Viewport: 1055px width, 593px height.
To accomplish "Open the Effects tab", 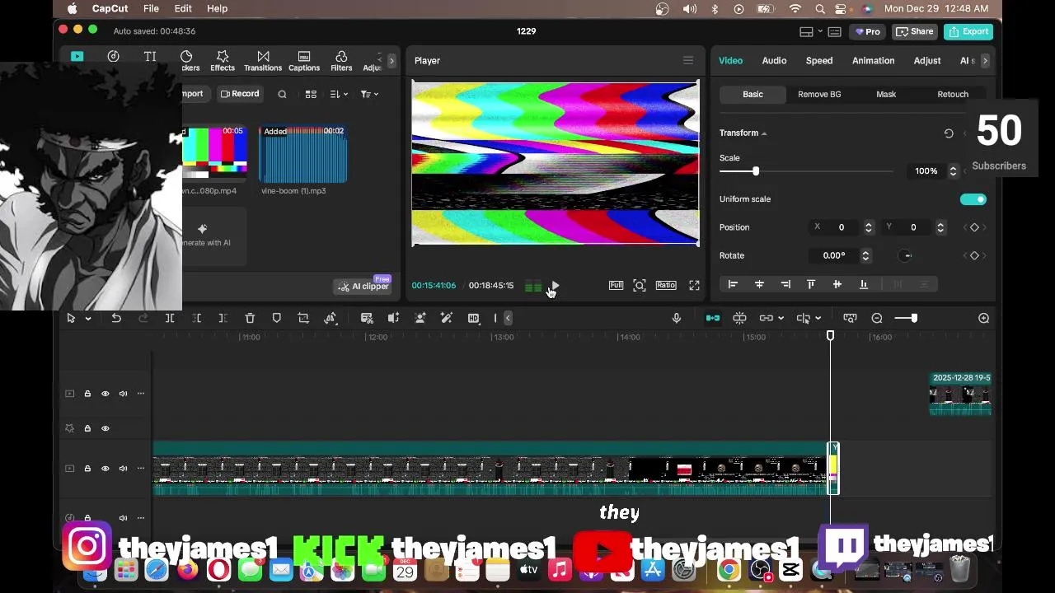I will click(223, 61).
